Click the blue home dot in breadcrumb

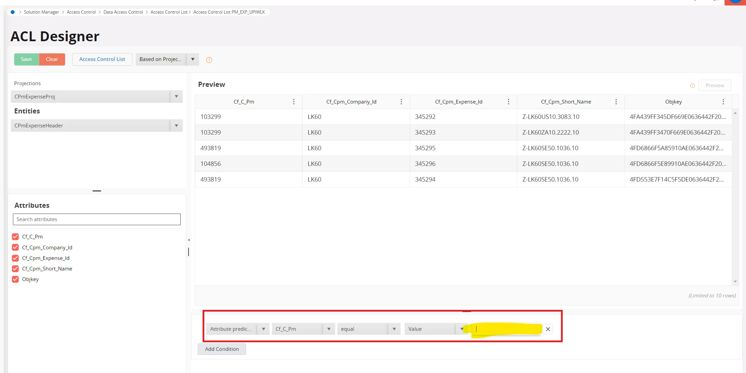[x=13, y=12]
